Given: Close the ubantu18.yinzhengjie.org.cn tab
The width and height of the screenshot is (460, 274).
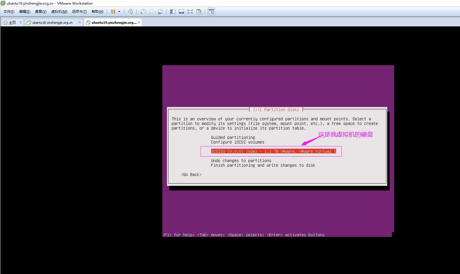Looking at the screenshot, I should click(x=80, y=22).
